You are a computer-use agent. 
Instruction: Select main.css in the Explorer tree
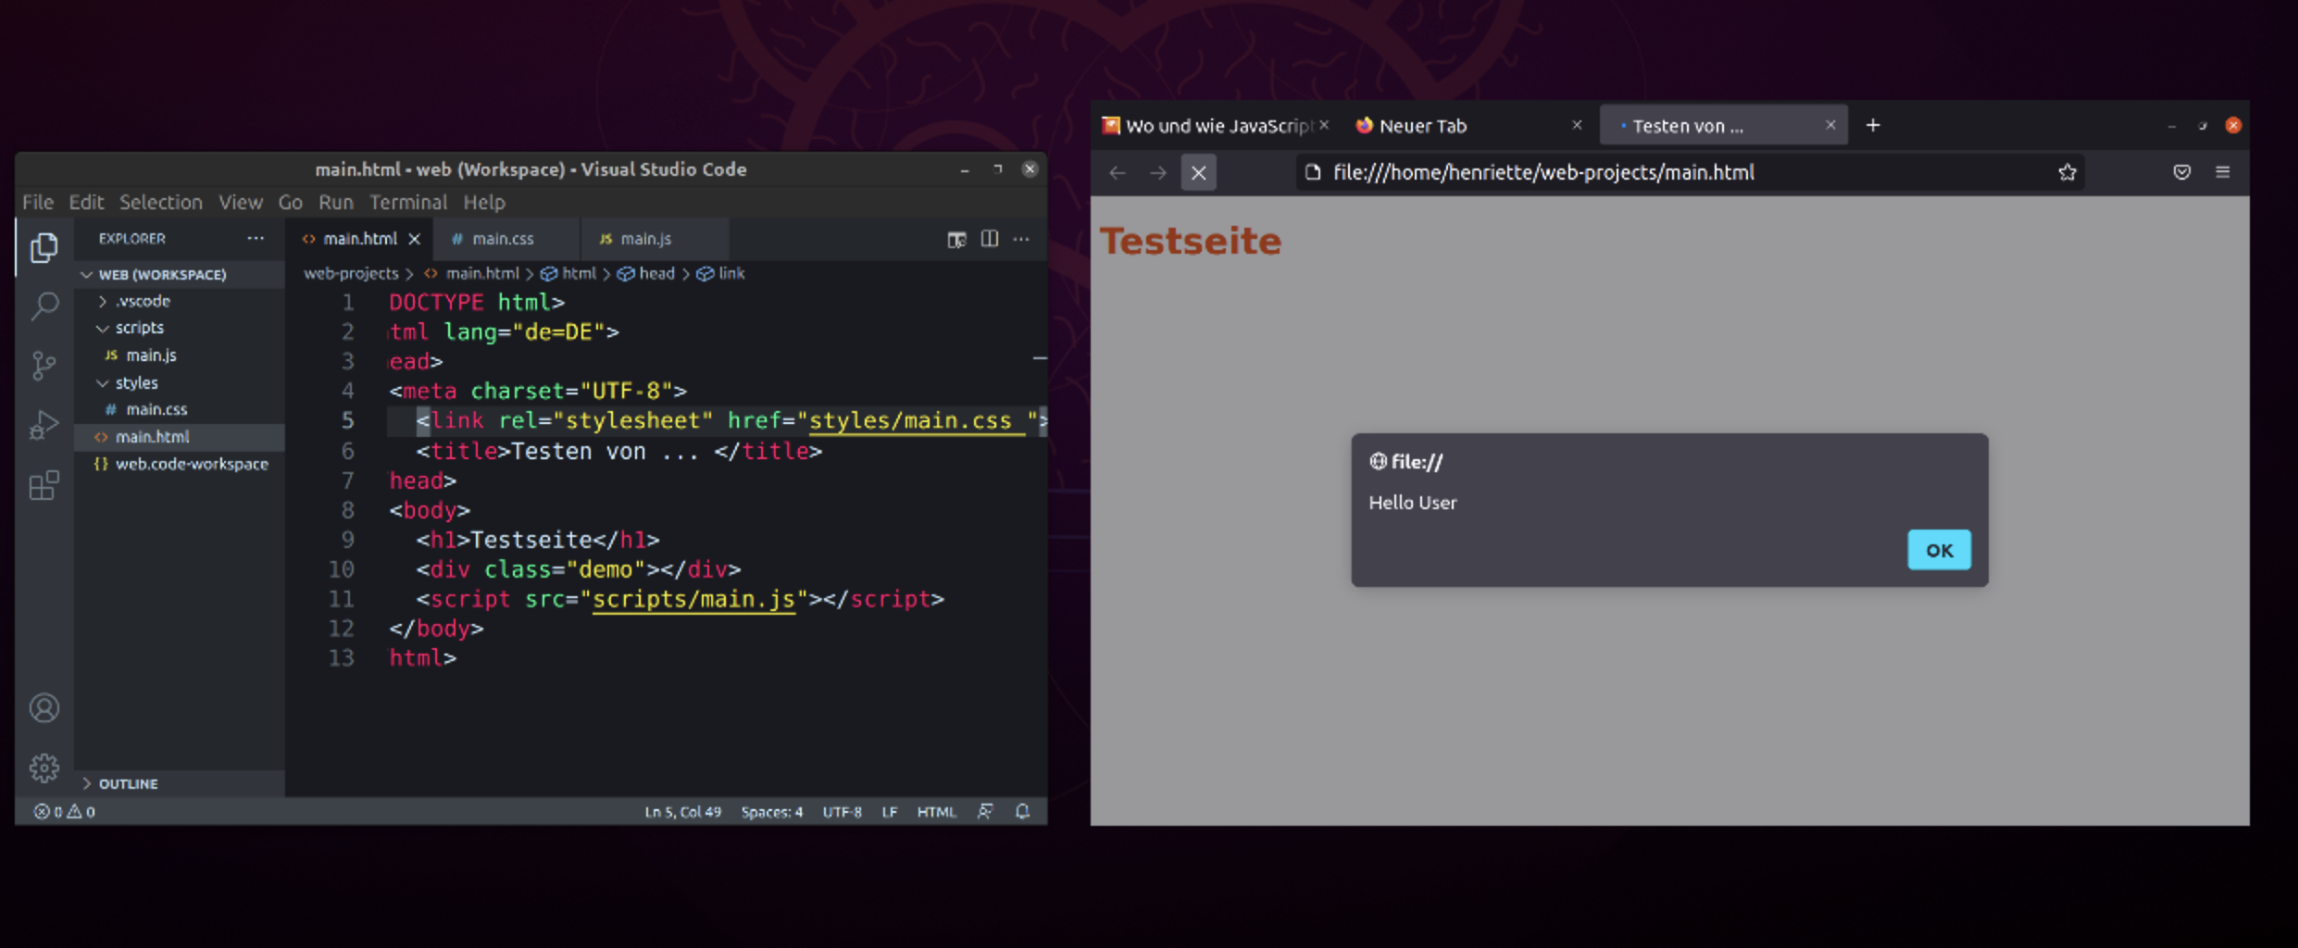[x=179, y=409]
